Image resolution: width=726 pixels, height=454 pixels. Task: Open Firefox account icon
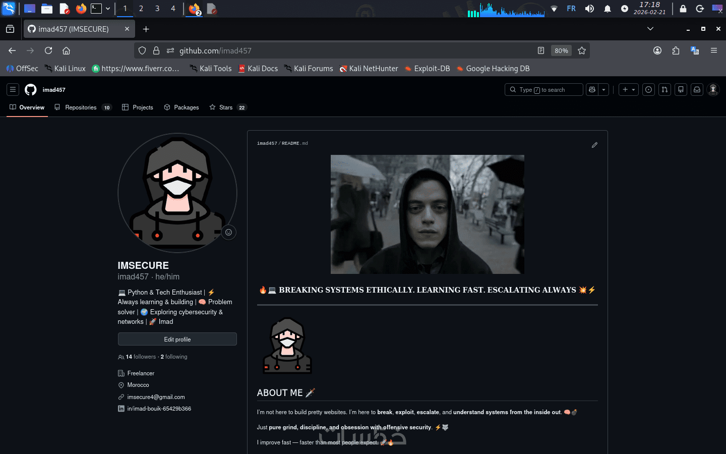pyautogui.click(x=657, y=50)
